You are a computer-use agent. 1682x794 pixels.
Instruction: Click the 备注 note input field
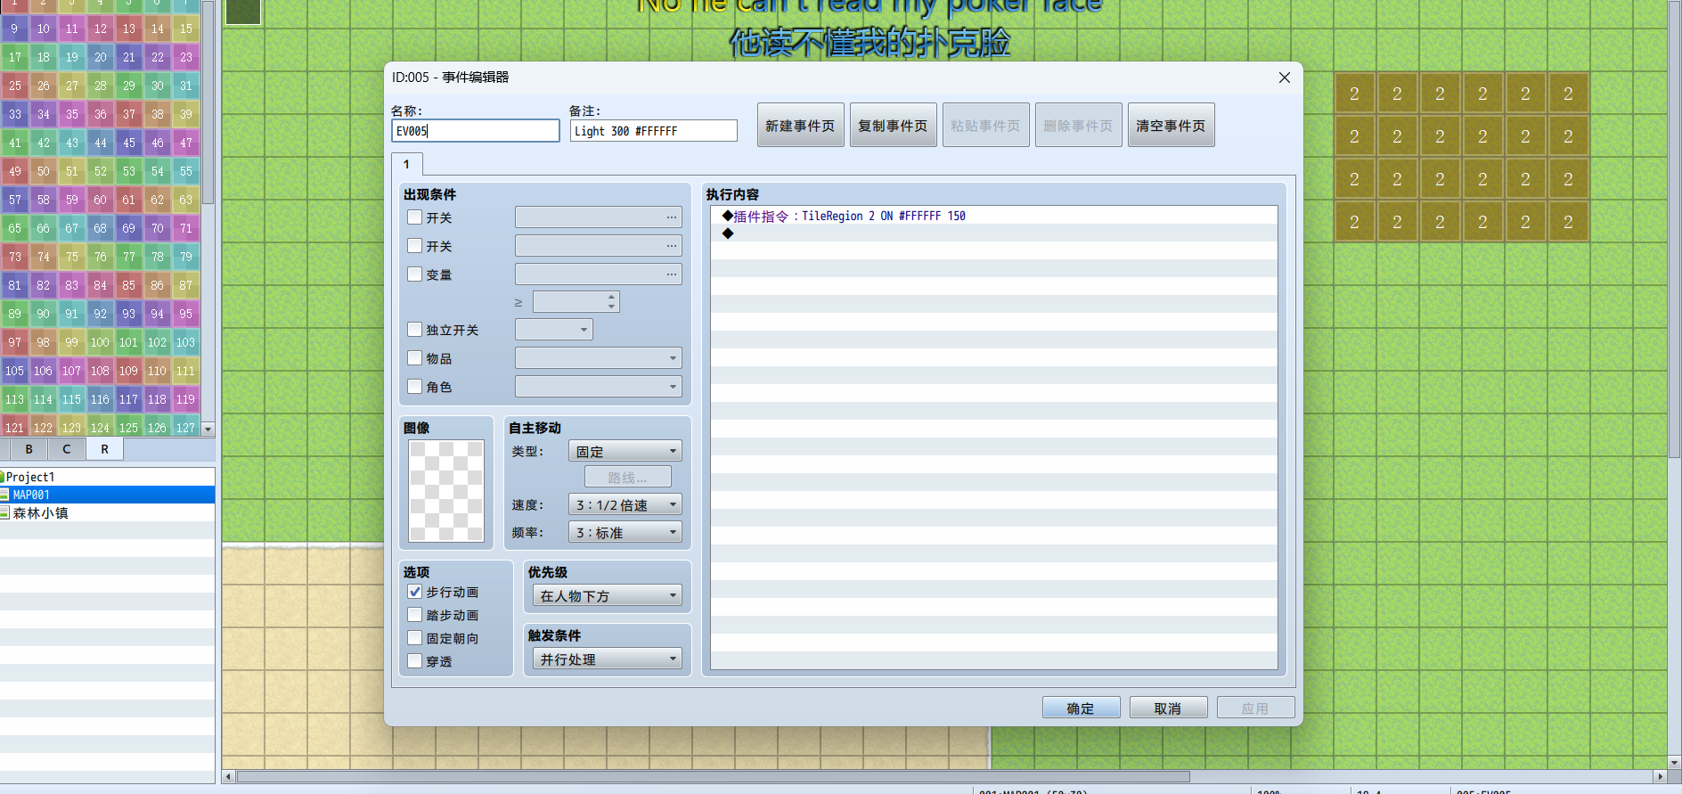click(654, 131)
